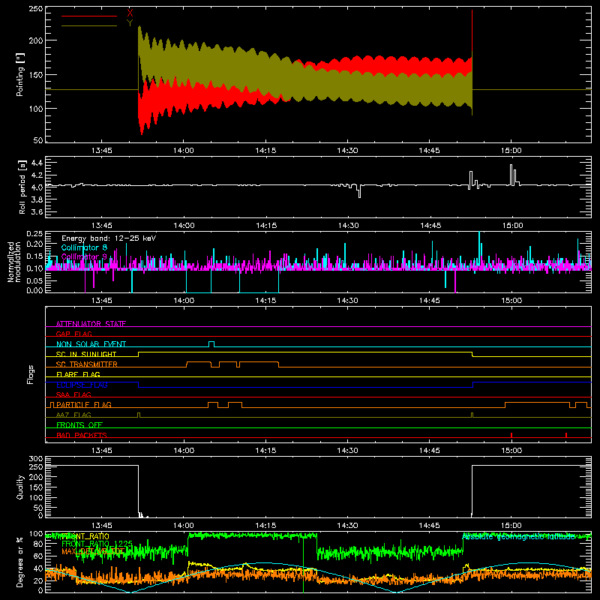Screen dimensions: 600x600
Task: Select the FLARE_FLAG label
Action: click(78, 374)
